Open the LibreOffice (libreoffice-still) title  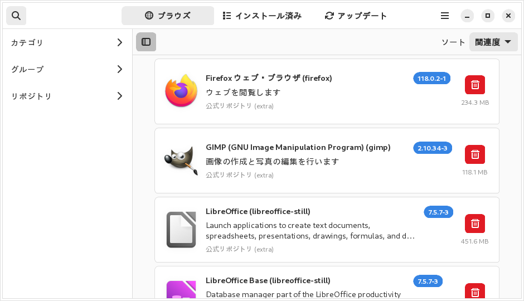coord(258,211)
